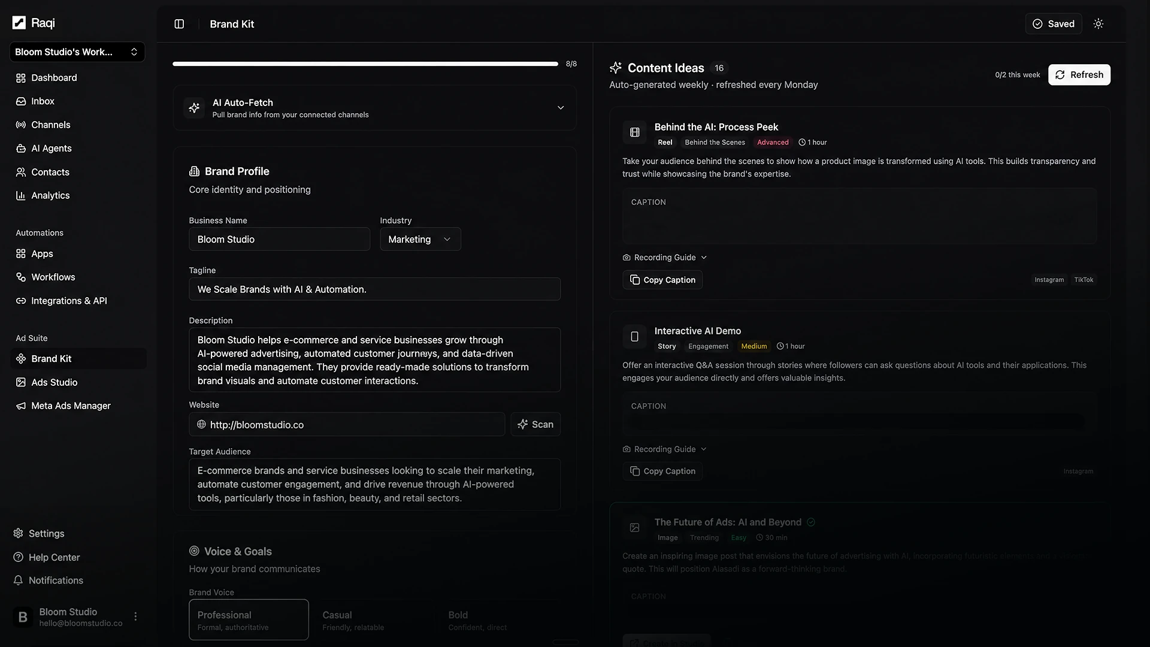Expand the AI Auto-Fetch section
This screenshot has width=1150, height=647.
tap(561, 108)
